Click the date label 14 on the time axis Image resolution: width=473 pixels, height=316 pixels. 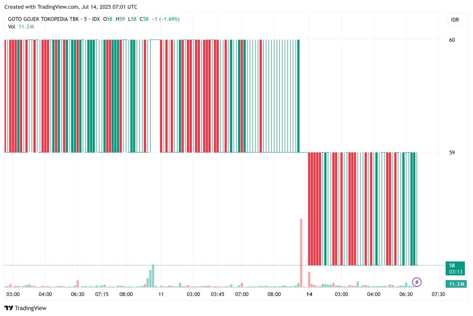[309, 294]
